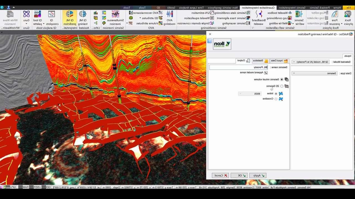This screenshot has height=199, width=355.
Task: Open Simple domain conversion
Action: click(196, 23)
